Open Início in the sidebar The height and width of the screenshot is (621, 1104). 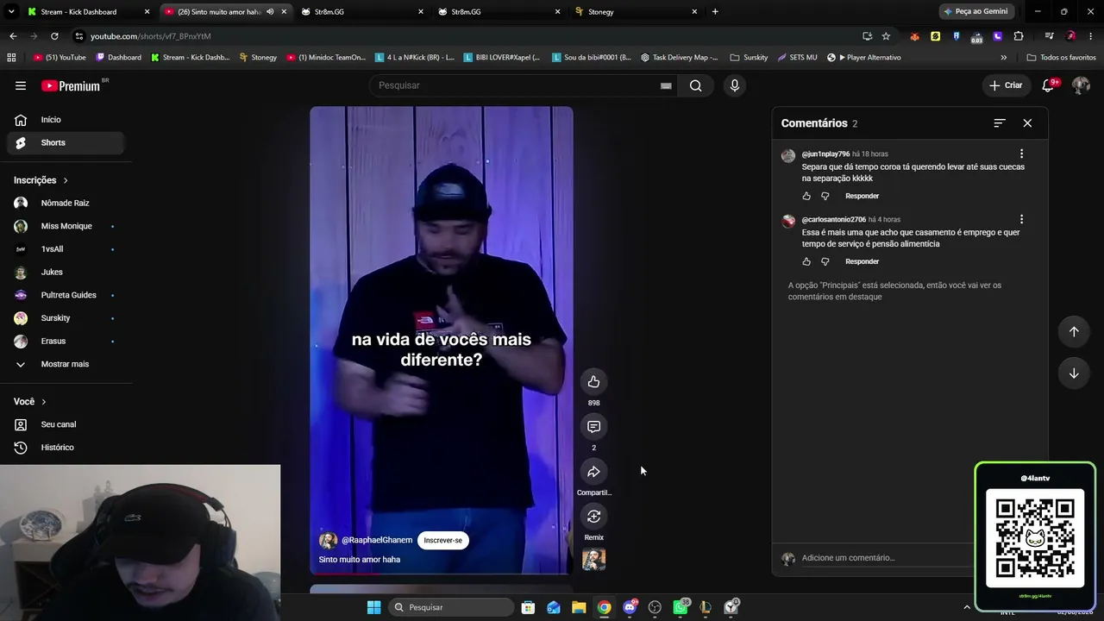pos(66,120)
